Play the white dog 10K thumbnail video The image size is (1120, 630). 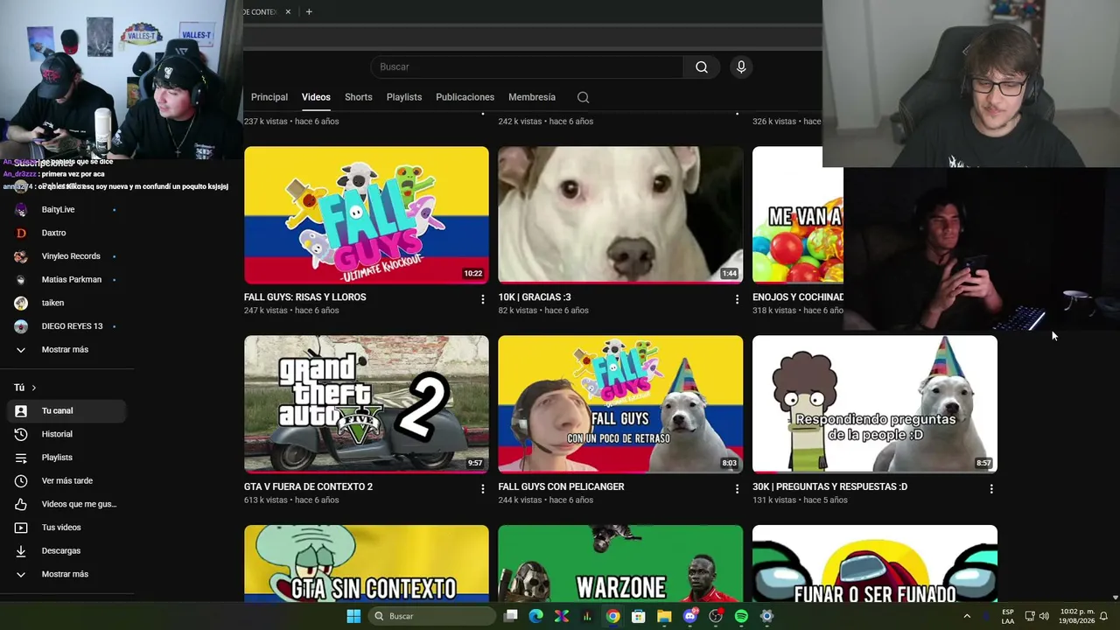(620, 215)
